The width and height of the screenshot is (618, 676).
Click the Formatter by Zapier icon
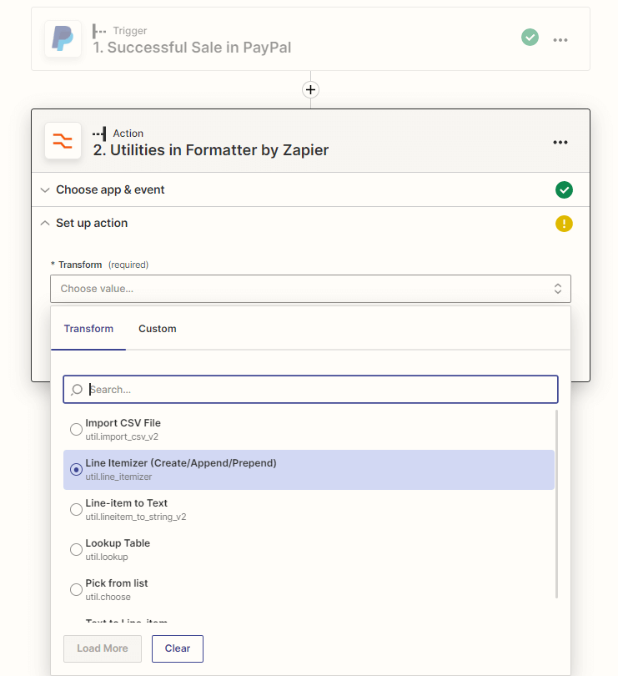pos(63,141)
